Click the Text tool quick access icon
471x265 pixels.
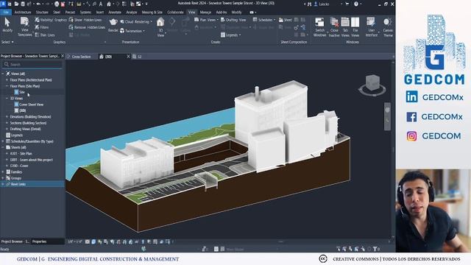coord(101,4)
